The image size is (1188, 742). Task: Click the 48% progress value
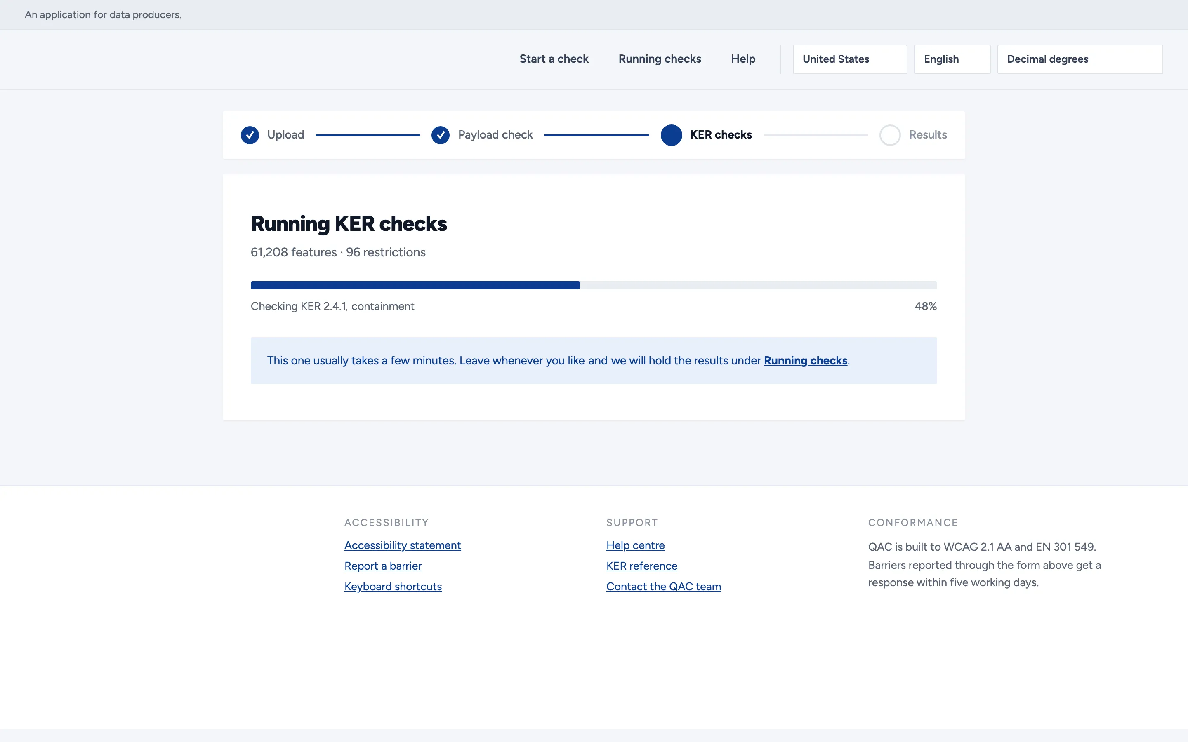pyautogui.click(x=925, y=306)
